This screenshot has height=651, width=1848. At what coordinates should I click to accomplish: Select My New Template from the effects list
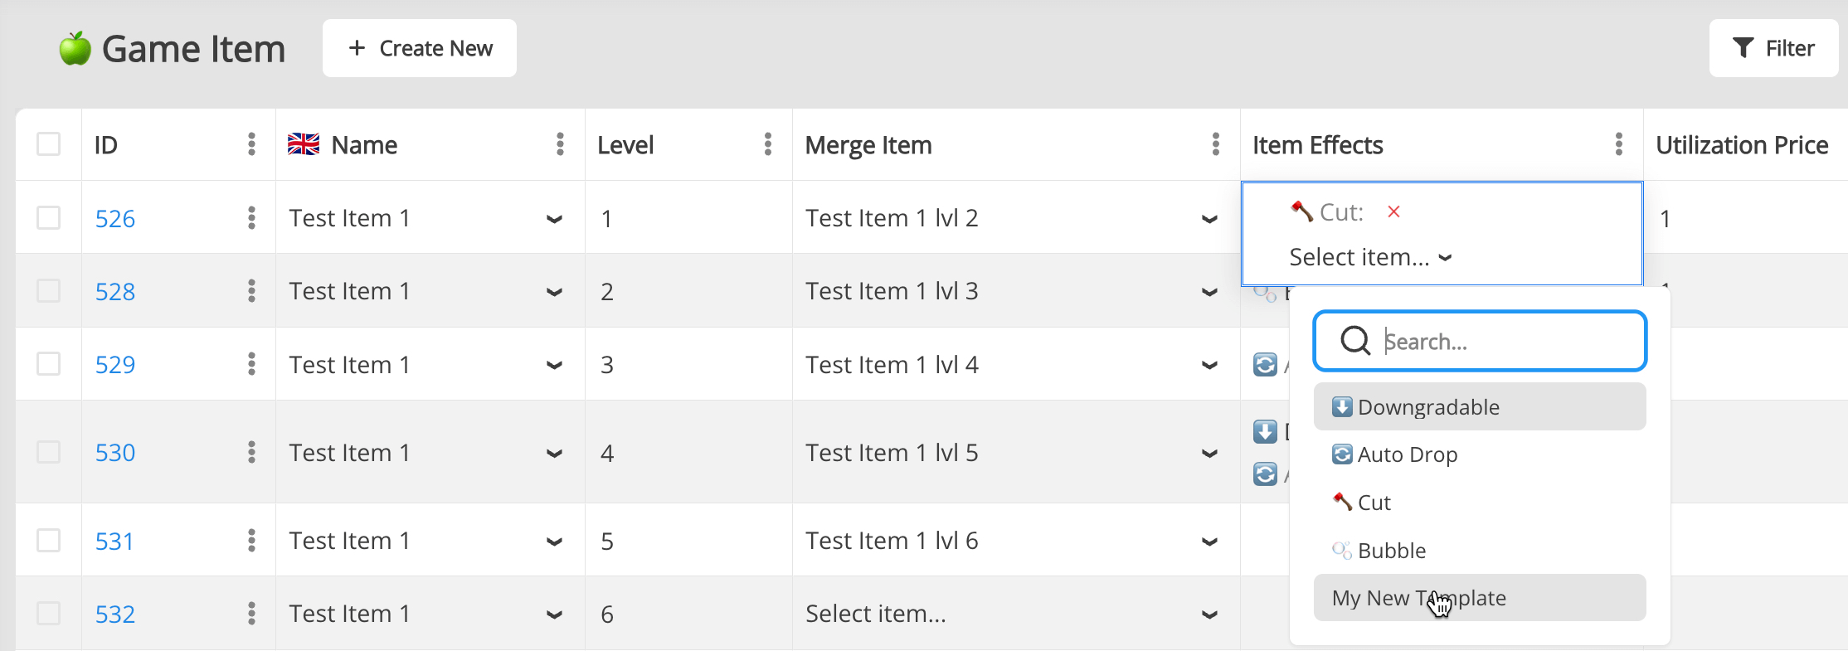1418,597
